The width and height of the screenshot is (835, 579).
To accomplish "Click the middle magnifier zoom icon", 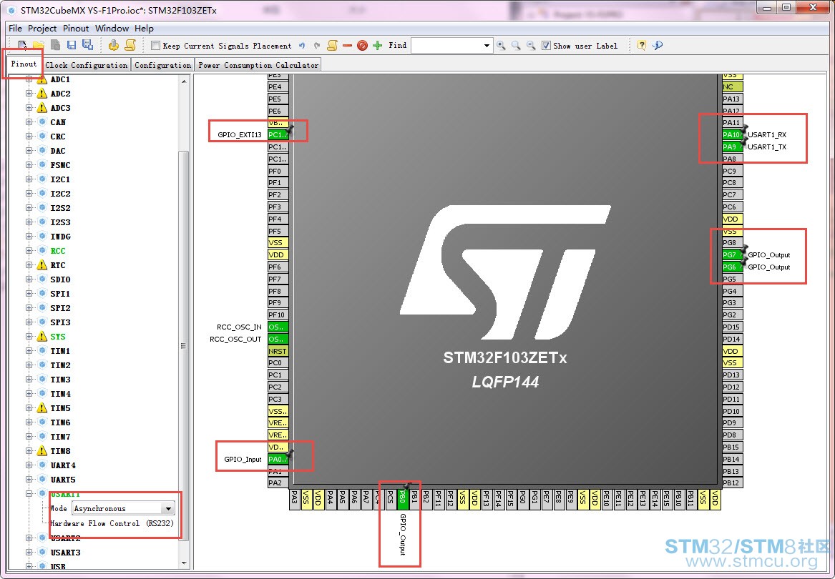I will click(516, 46).
